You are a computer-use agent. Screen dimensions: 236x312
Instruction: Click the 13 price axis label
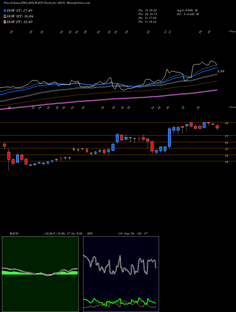click(x=226, y=162)
